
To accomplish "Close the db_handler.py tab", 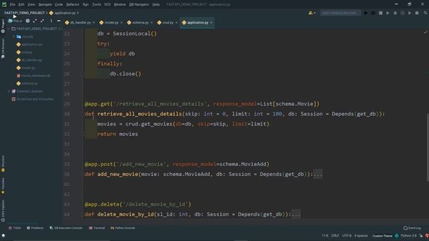I will point(94,23).
